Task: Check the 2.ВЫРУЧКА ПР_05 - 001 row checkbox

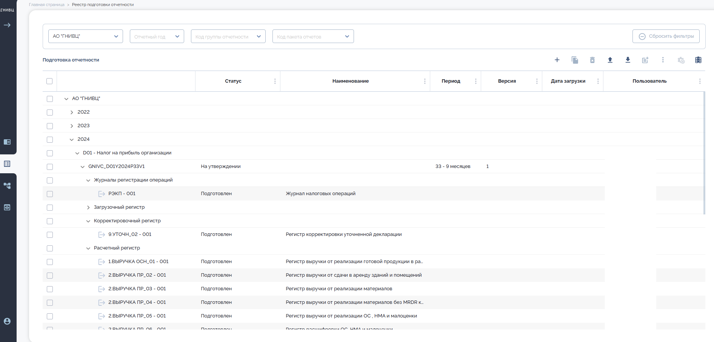Action: pyautogui.click(x=50, y=316)
